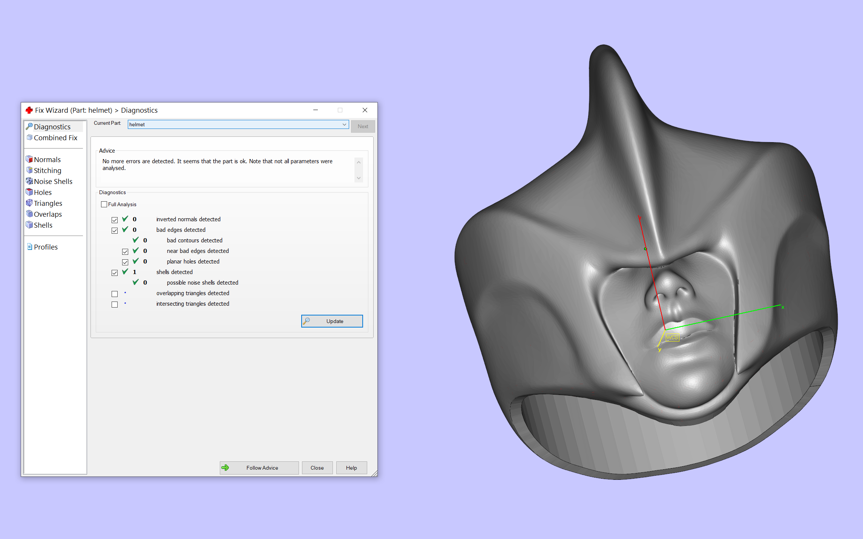863x539 pixels.
Task: Select the Holes fix icon
Action: tap(29, 192)
